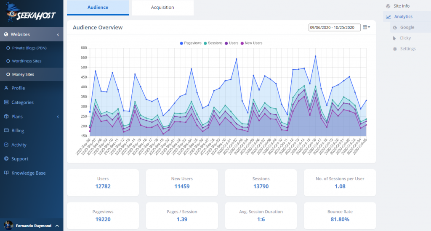Image resolution: width=431 pixels, height=231 pixels.
Task: Toggle Users series in chart legend
Action: pyautogui.click(x=231, y=43)
